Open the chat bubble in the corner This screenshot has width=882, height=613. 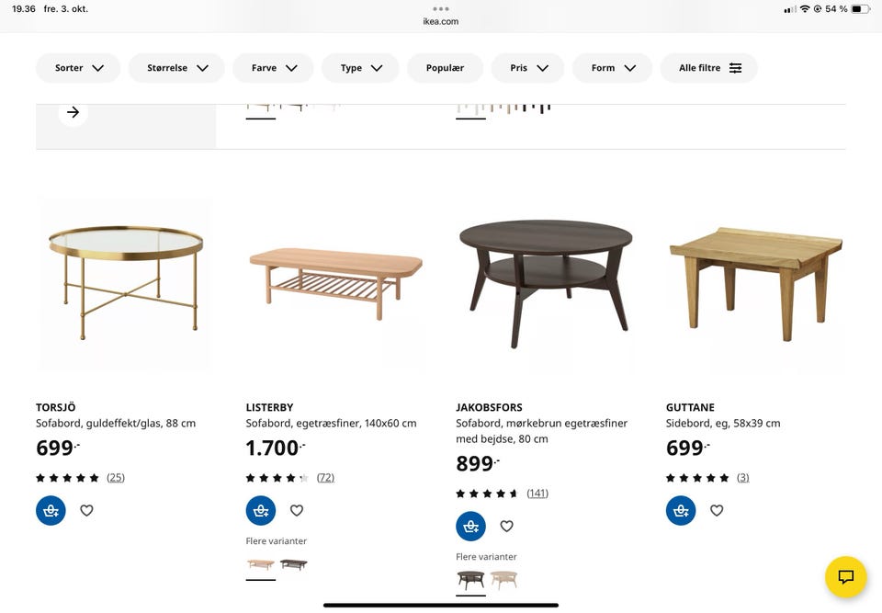coord(844,577)
